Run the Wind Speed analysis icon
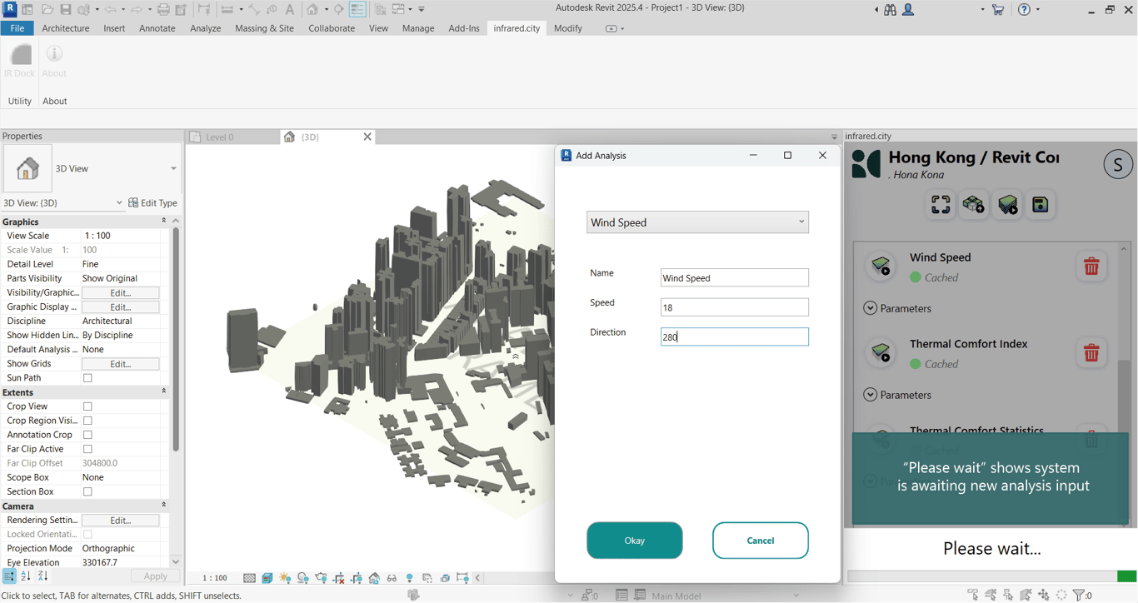This screenshot has height=603, width=1138. (x=881, y=267)
